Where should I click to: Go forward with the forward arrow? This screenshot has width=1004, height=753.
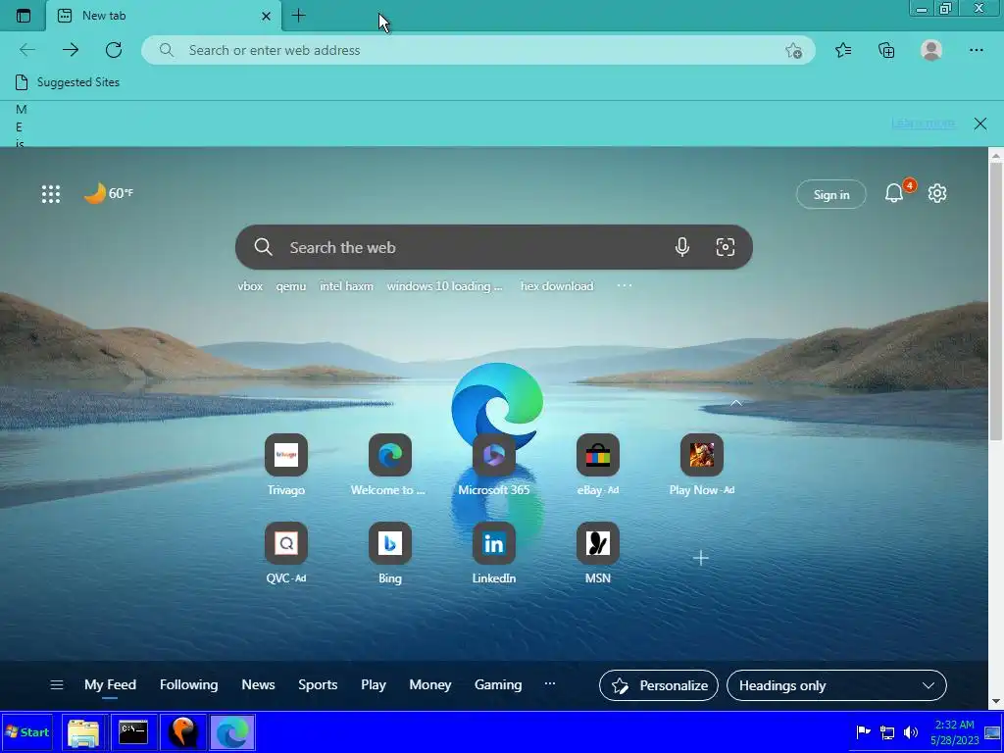(71, 50)
